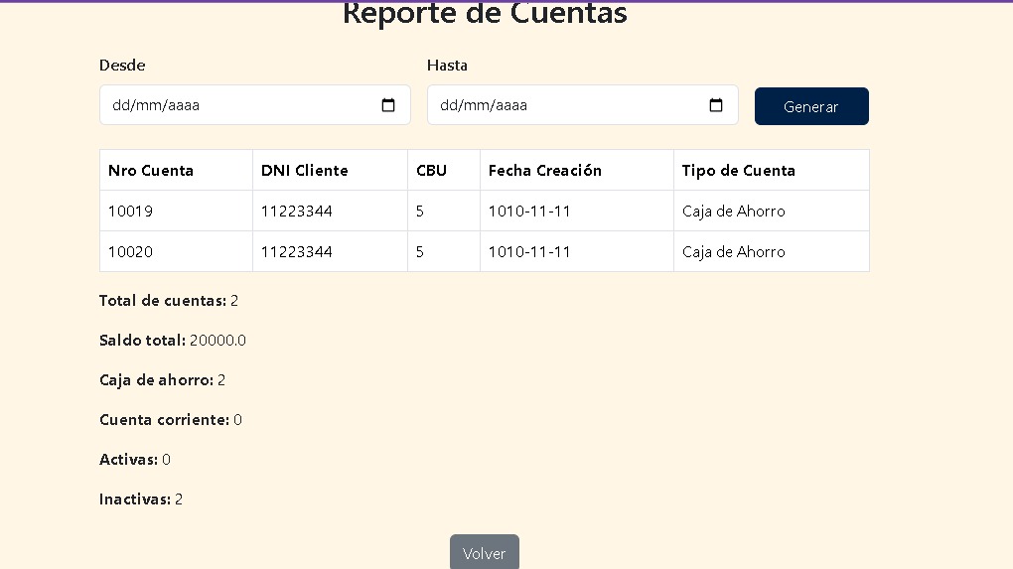
Task: Click the DNI value in the 10019 row
Action: (x=296, y=212)
